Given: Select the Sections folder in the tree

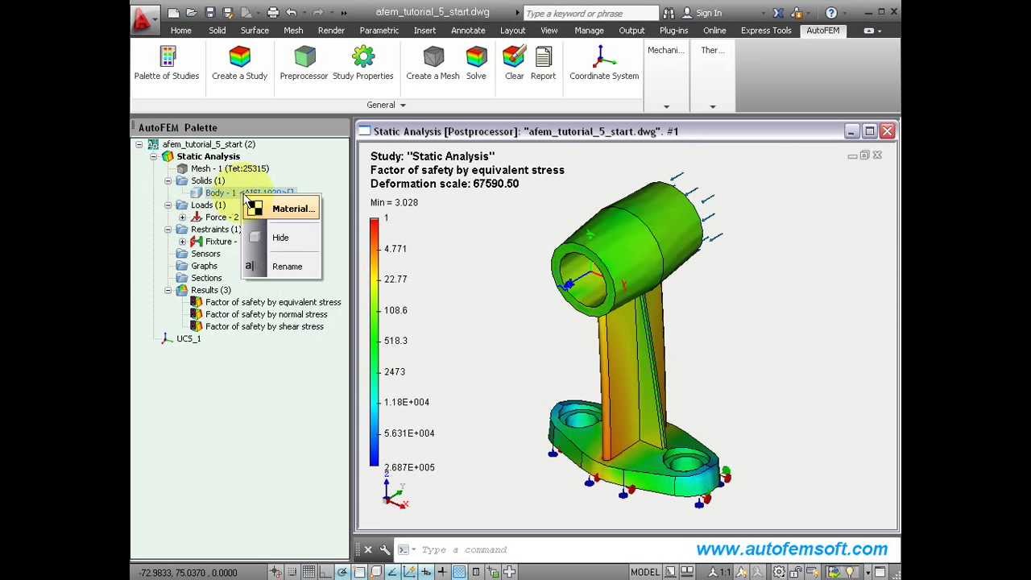Looking at the screenshot, I should click(206, 278).
